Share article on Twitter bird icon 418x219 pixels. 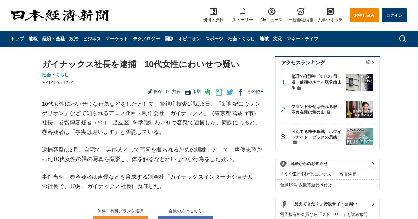point(230,92)
